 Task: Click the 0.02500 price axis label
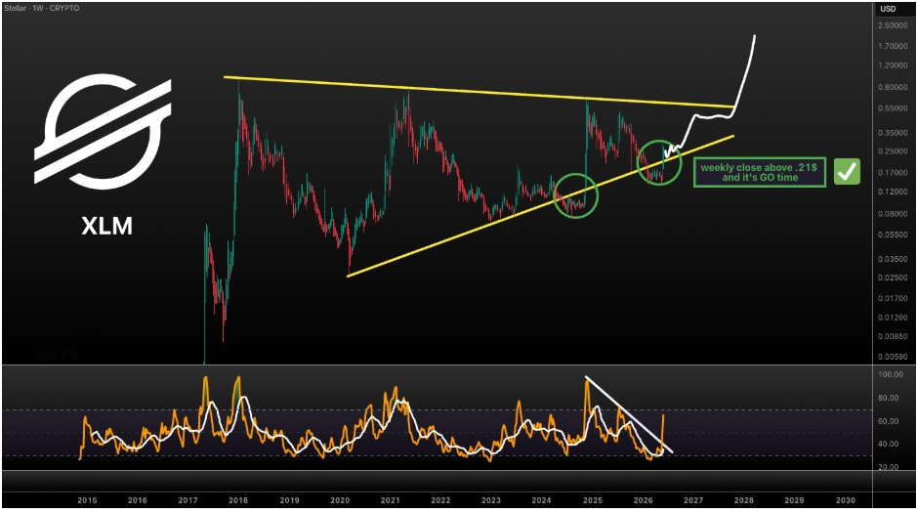[892, 278]
